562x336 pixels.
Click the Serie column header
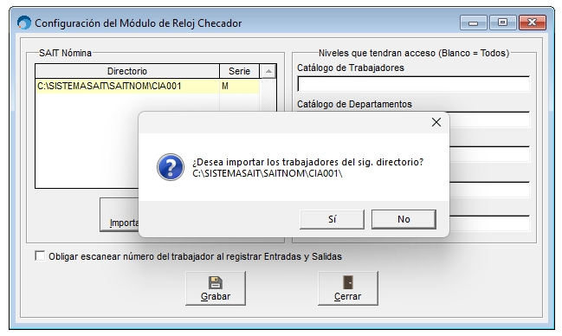(x=239, y=71)
